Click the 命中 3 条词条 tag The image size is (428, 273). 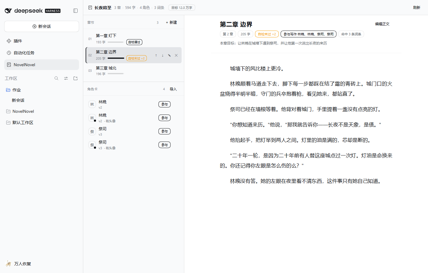click(x=351, y=34)
